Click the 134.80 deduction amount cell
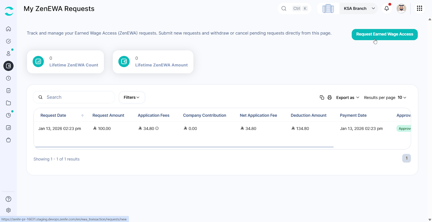 (x=300, y=129)
